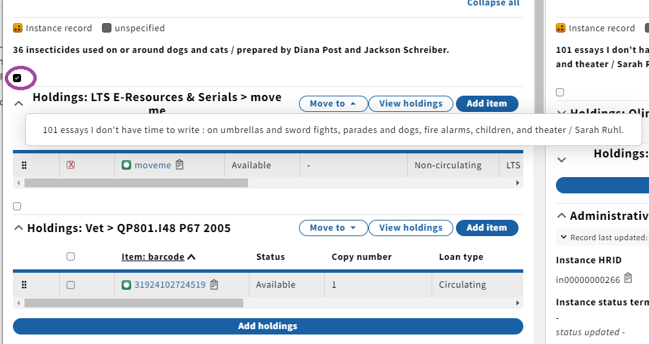The image size is (649, 344).
Task: Uncheck the circled LTS holdings checkbox
Action: point(17,78)
